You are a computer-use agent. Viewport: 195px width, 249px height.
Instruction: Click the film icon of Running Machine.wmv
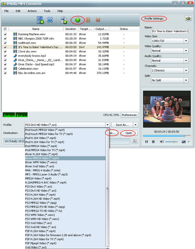coord(15,34)
